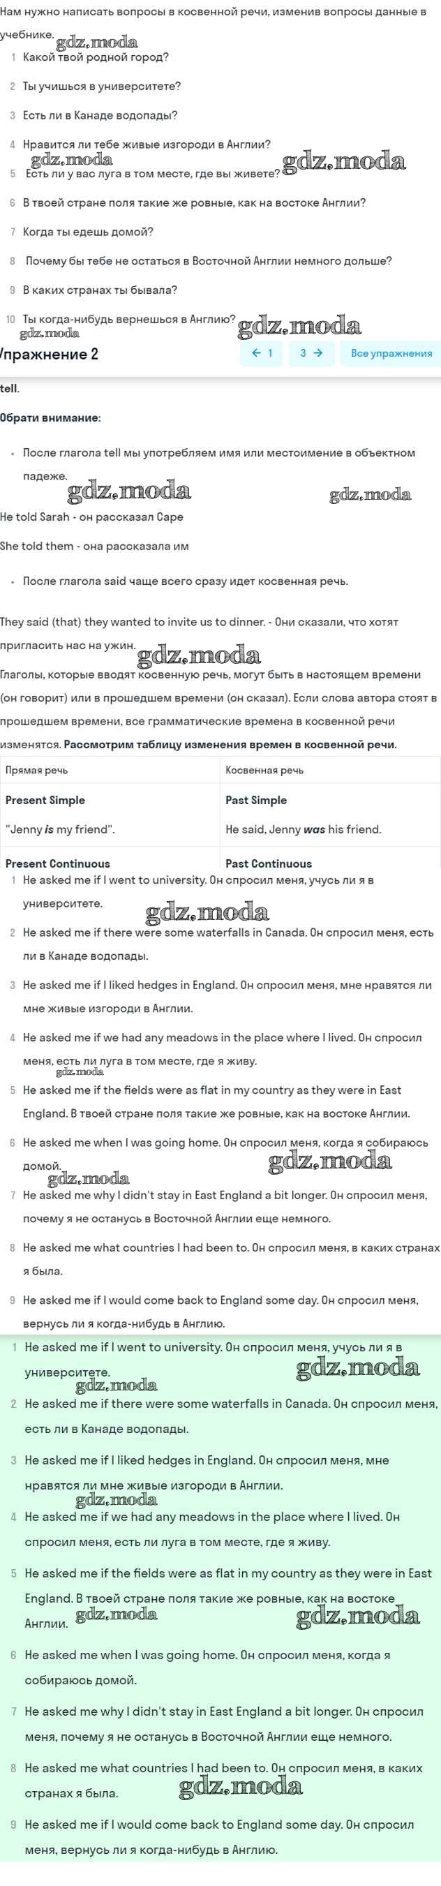Click the '"Jenny is my friend".' table cell
The width and height of the screenshot is (441, 1886).
tap(60, 829)
